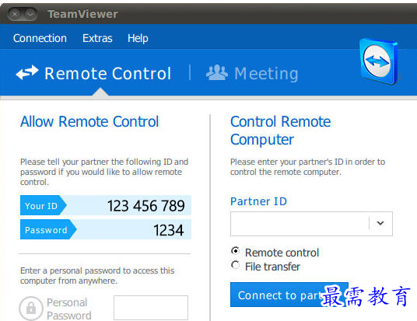417x321 pixels.
Task: Select the File transfer radio option
Action: click(236, 265)
